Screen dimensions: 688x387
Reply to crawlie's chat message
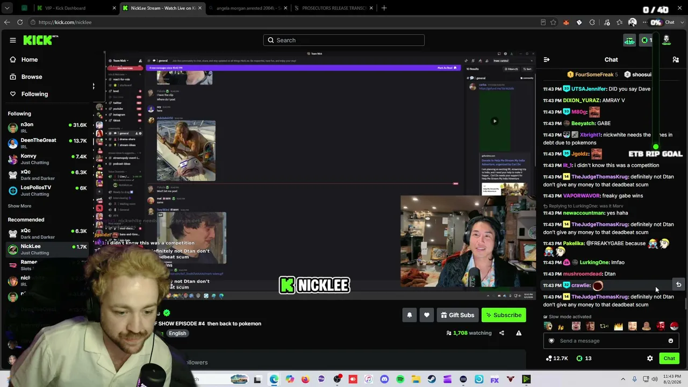pos(678,285)
